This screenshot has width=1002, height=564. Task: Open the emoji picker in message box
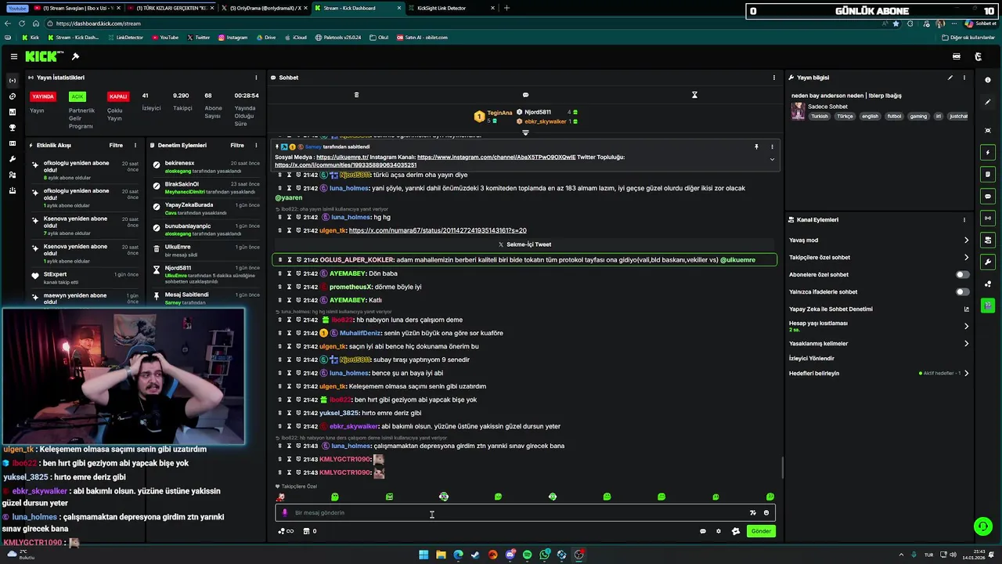(x=766, y=513)
